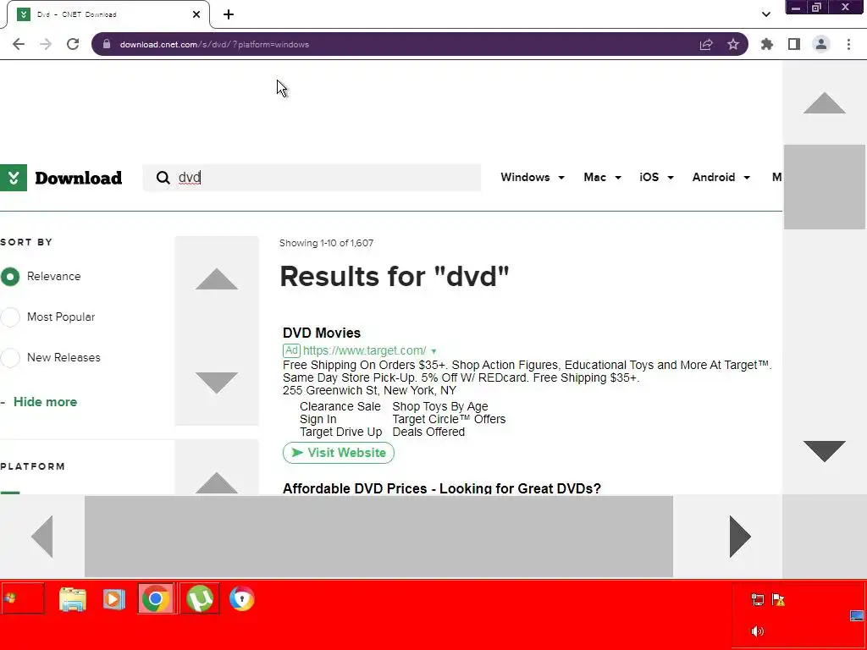The height and width of the screenshot is (650, 867).
Task: Open Chrome three-dot menu
Action: pos(848,44)
